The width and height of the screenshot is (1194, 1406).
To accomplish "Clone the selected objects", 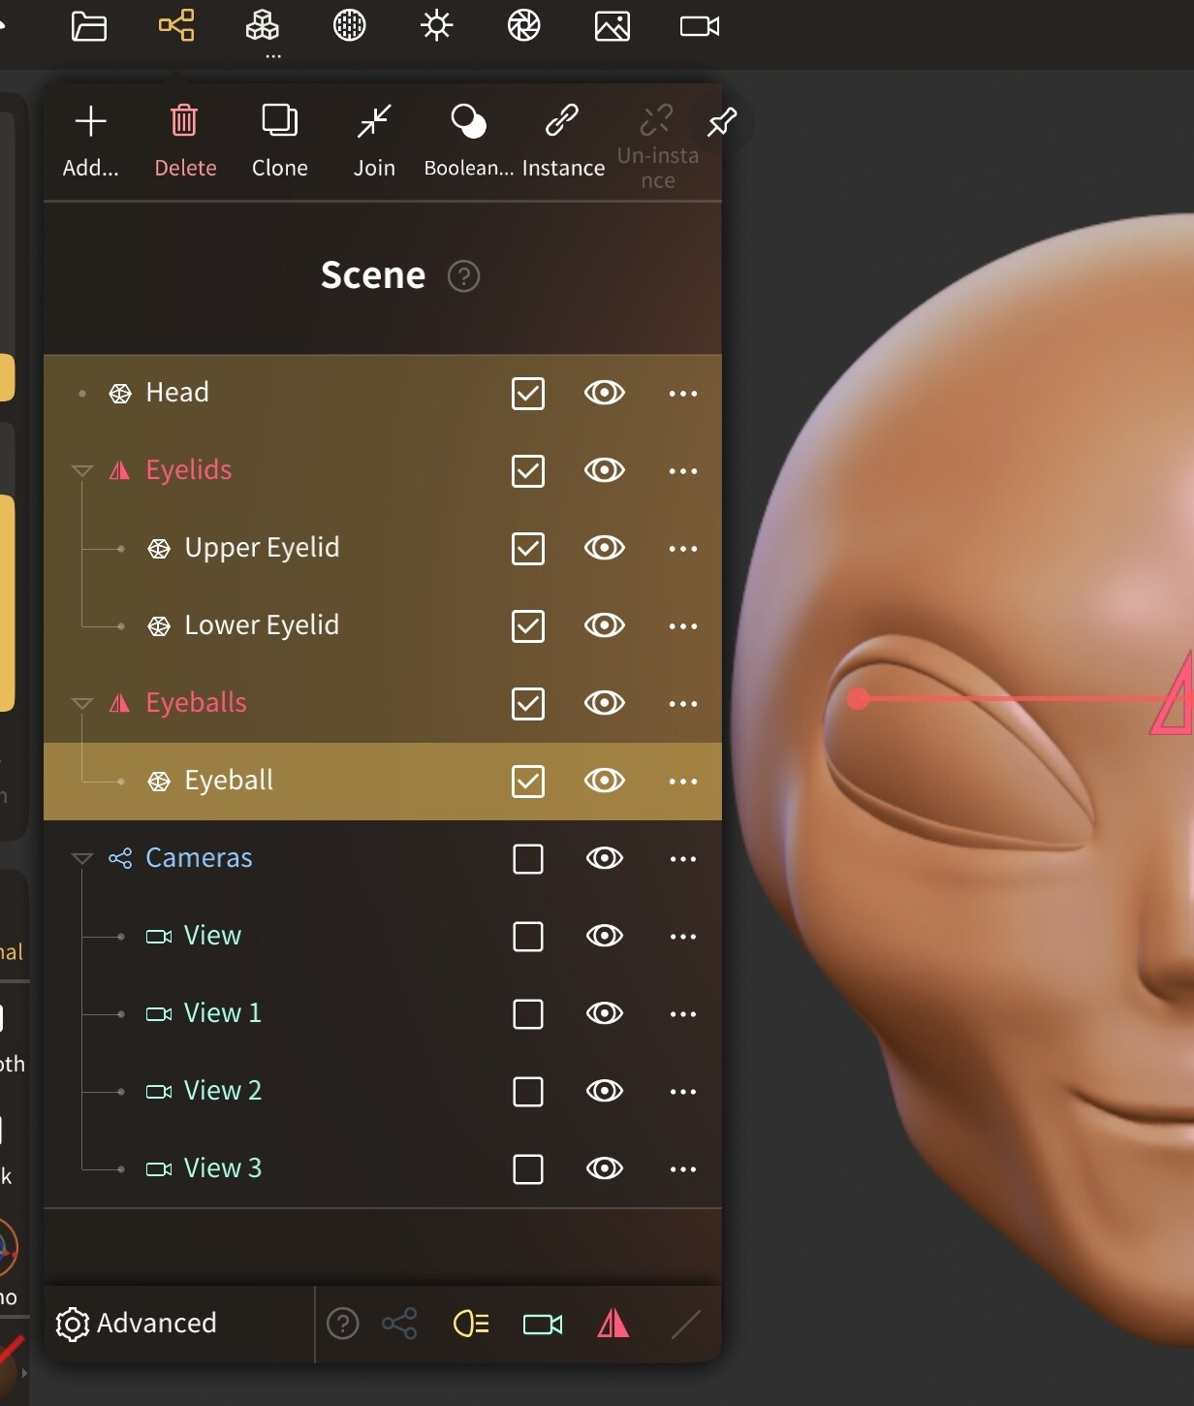I will point(280,143).
